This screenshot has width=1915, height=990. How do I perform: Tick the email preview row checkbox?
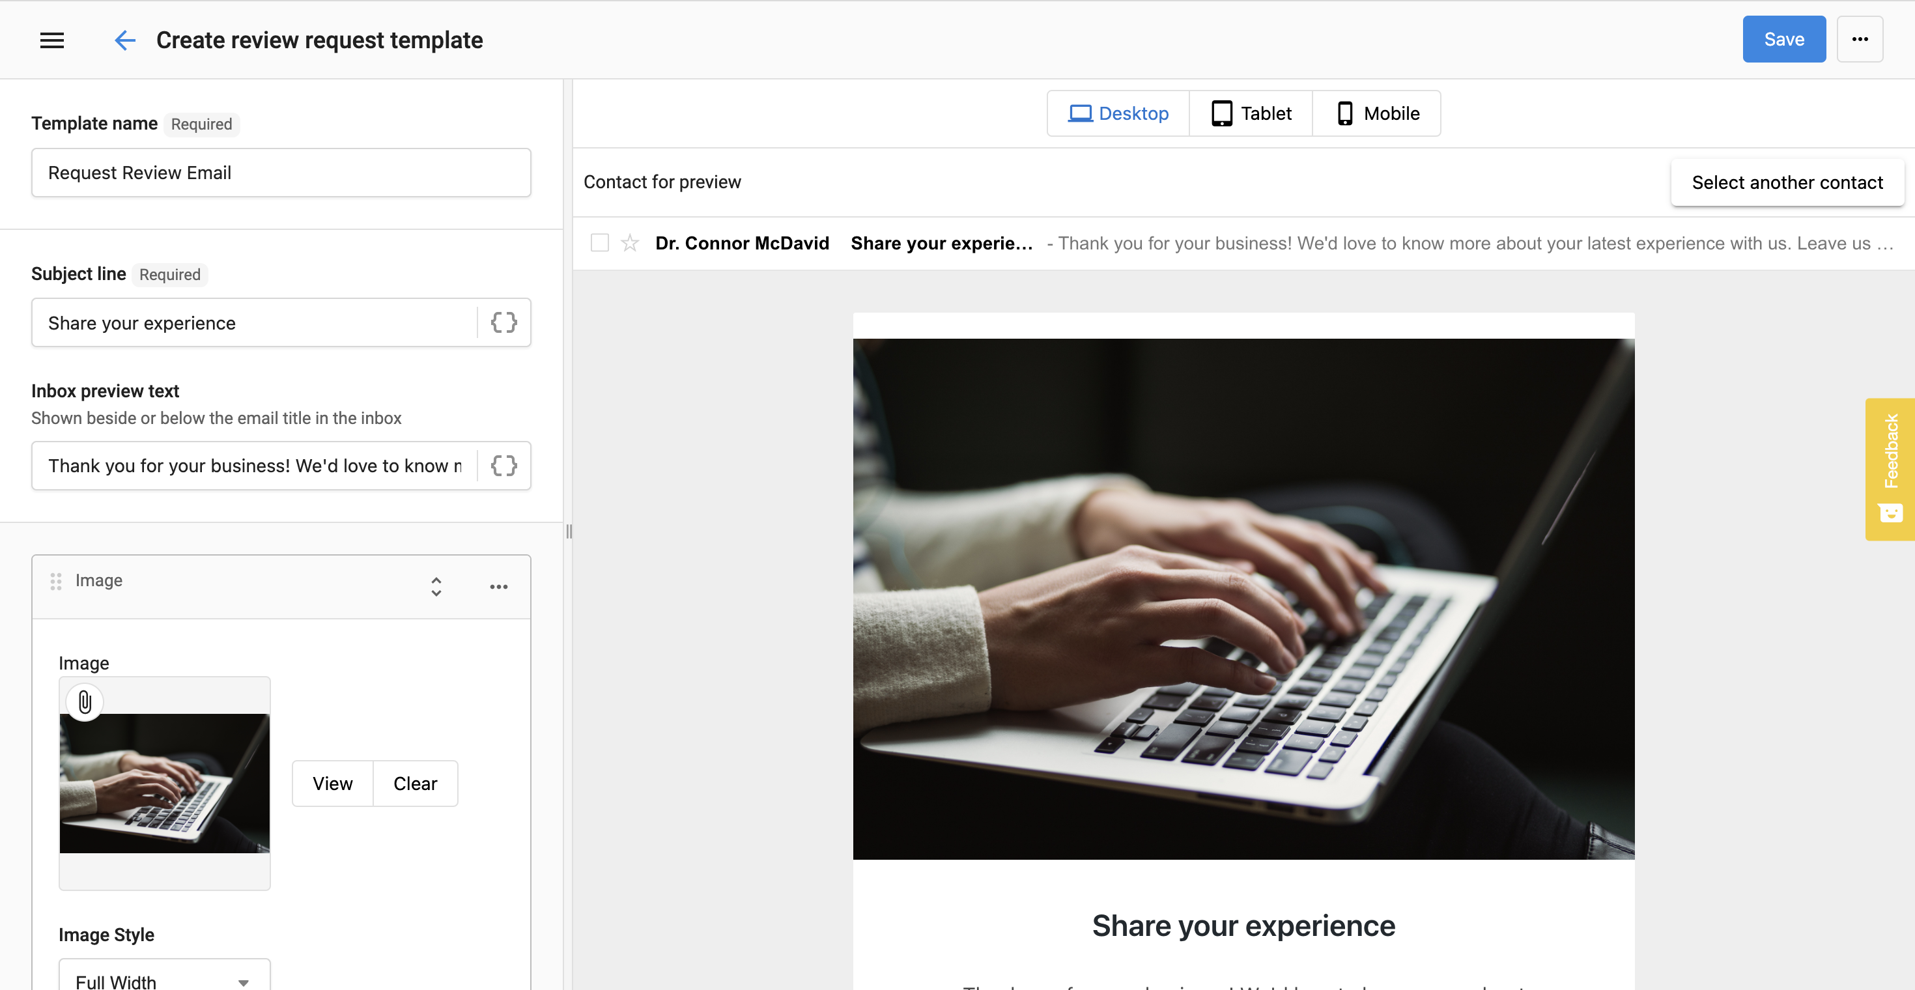[600, 243]
